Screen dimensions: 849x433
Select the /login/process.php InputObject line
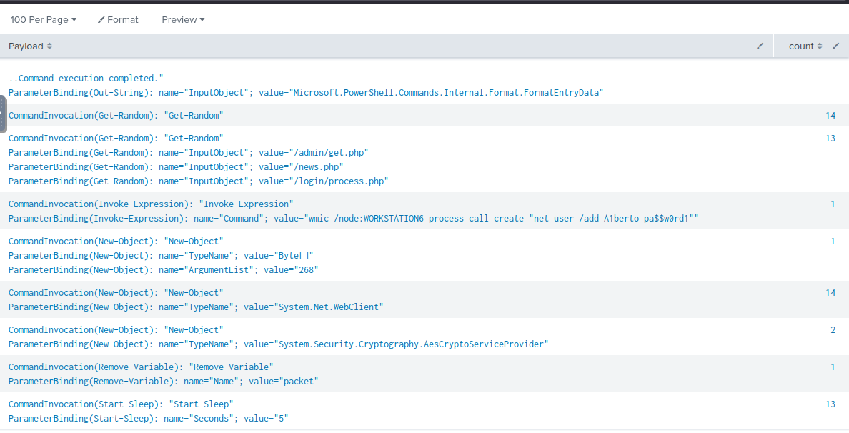(x=198, y=181)
